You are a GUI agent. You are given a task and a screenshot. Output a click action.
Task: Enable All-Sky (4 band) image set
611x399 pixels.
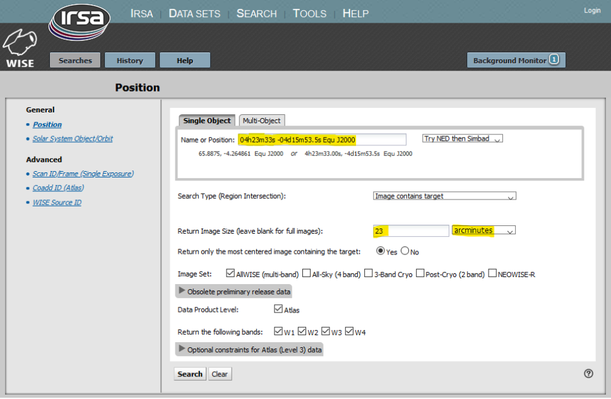click(x=306, y=273)
